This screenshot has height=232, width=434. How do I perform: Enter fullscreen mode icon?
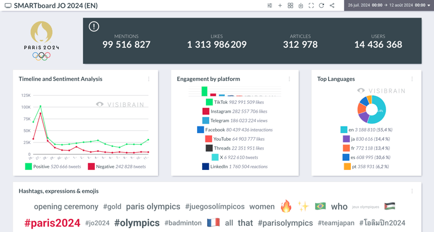[x=311, y=5]
